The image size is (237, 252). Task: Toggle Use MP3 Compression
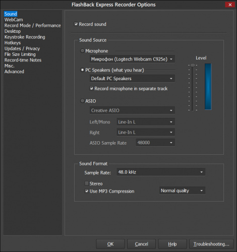tap(87, 191)
